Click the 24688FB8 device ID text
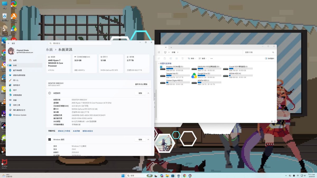This screenshot has width=317, height=178. [x=88, y=115]
